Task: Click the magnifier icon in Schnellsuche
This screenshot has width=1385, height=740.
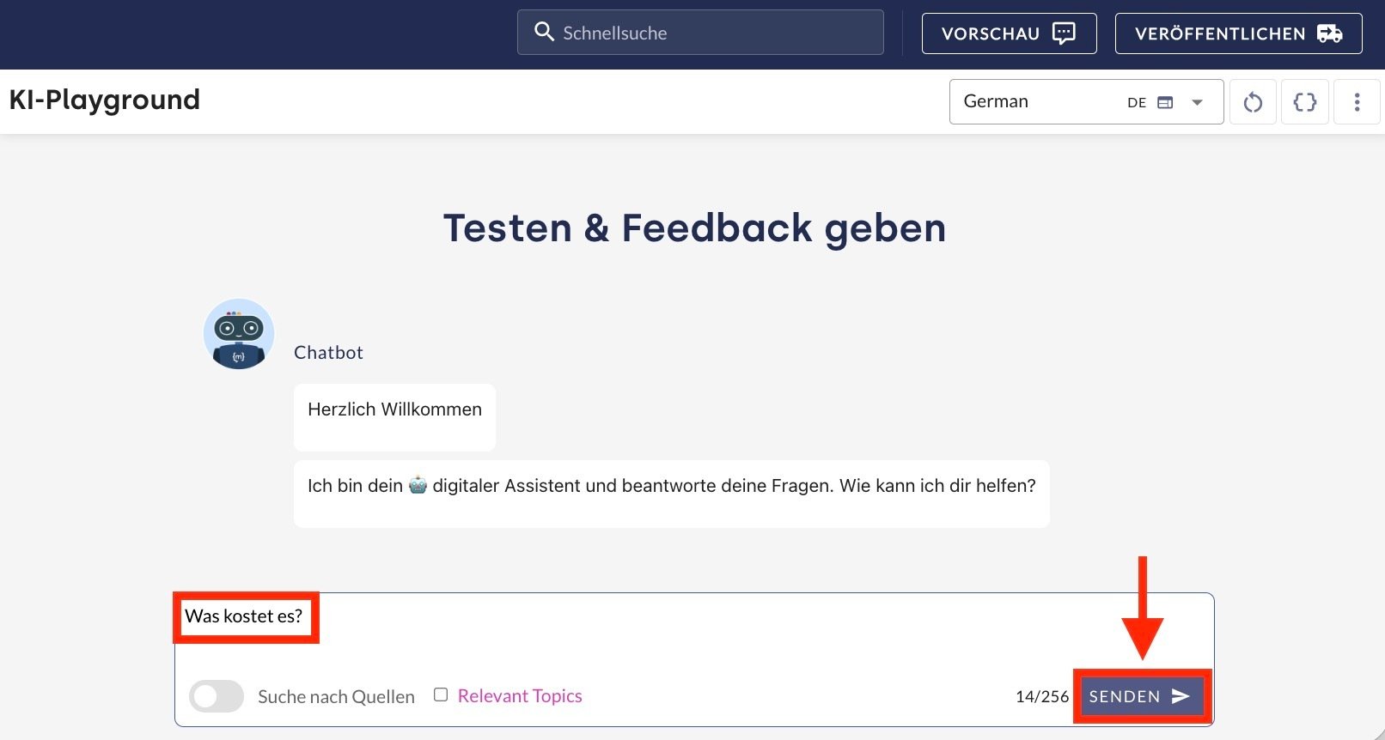Action: (544, 33)
